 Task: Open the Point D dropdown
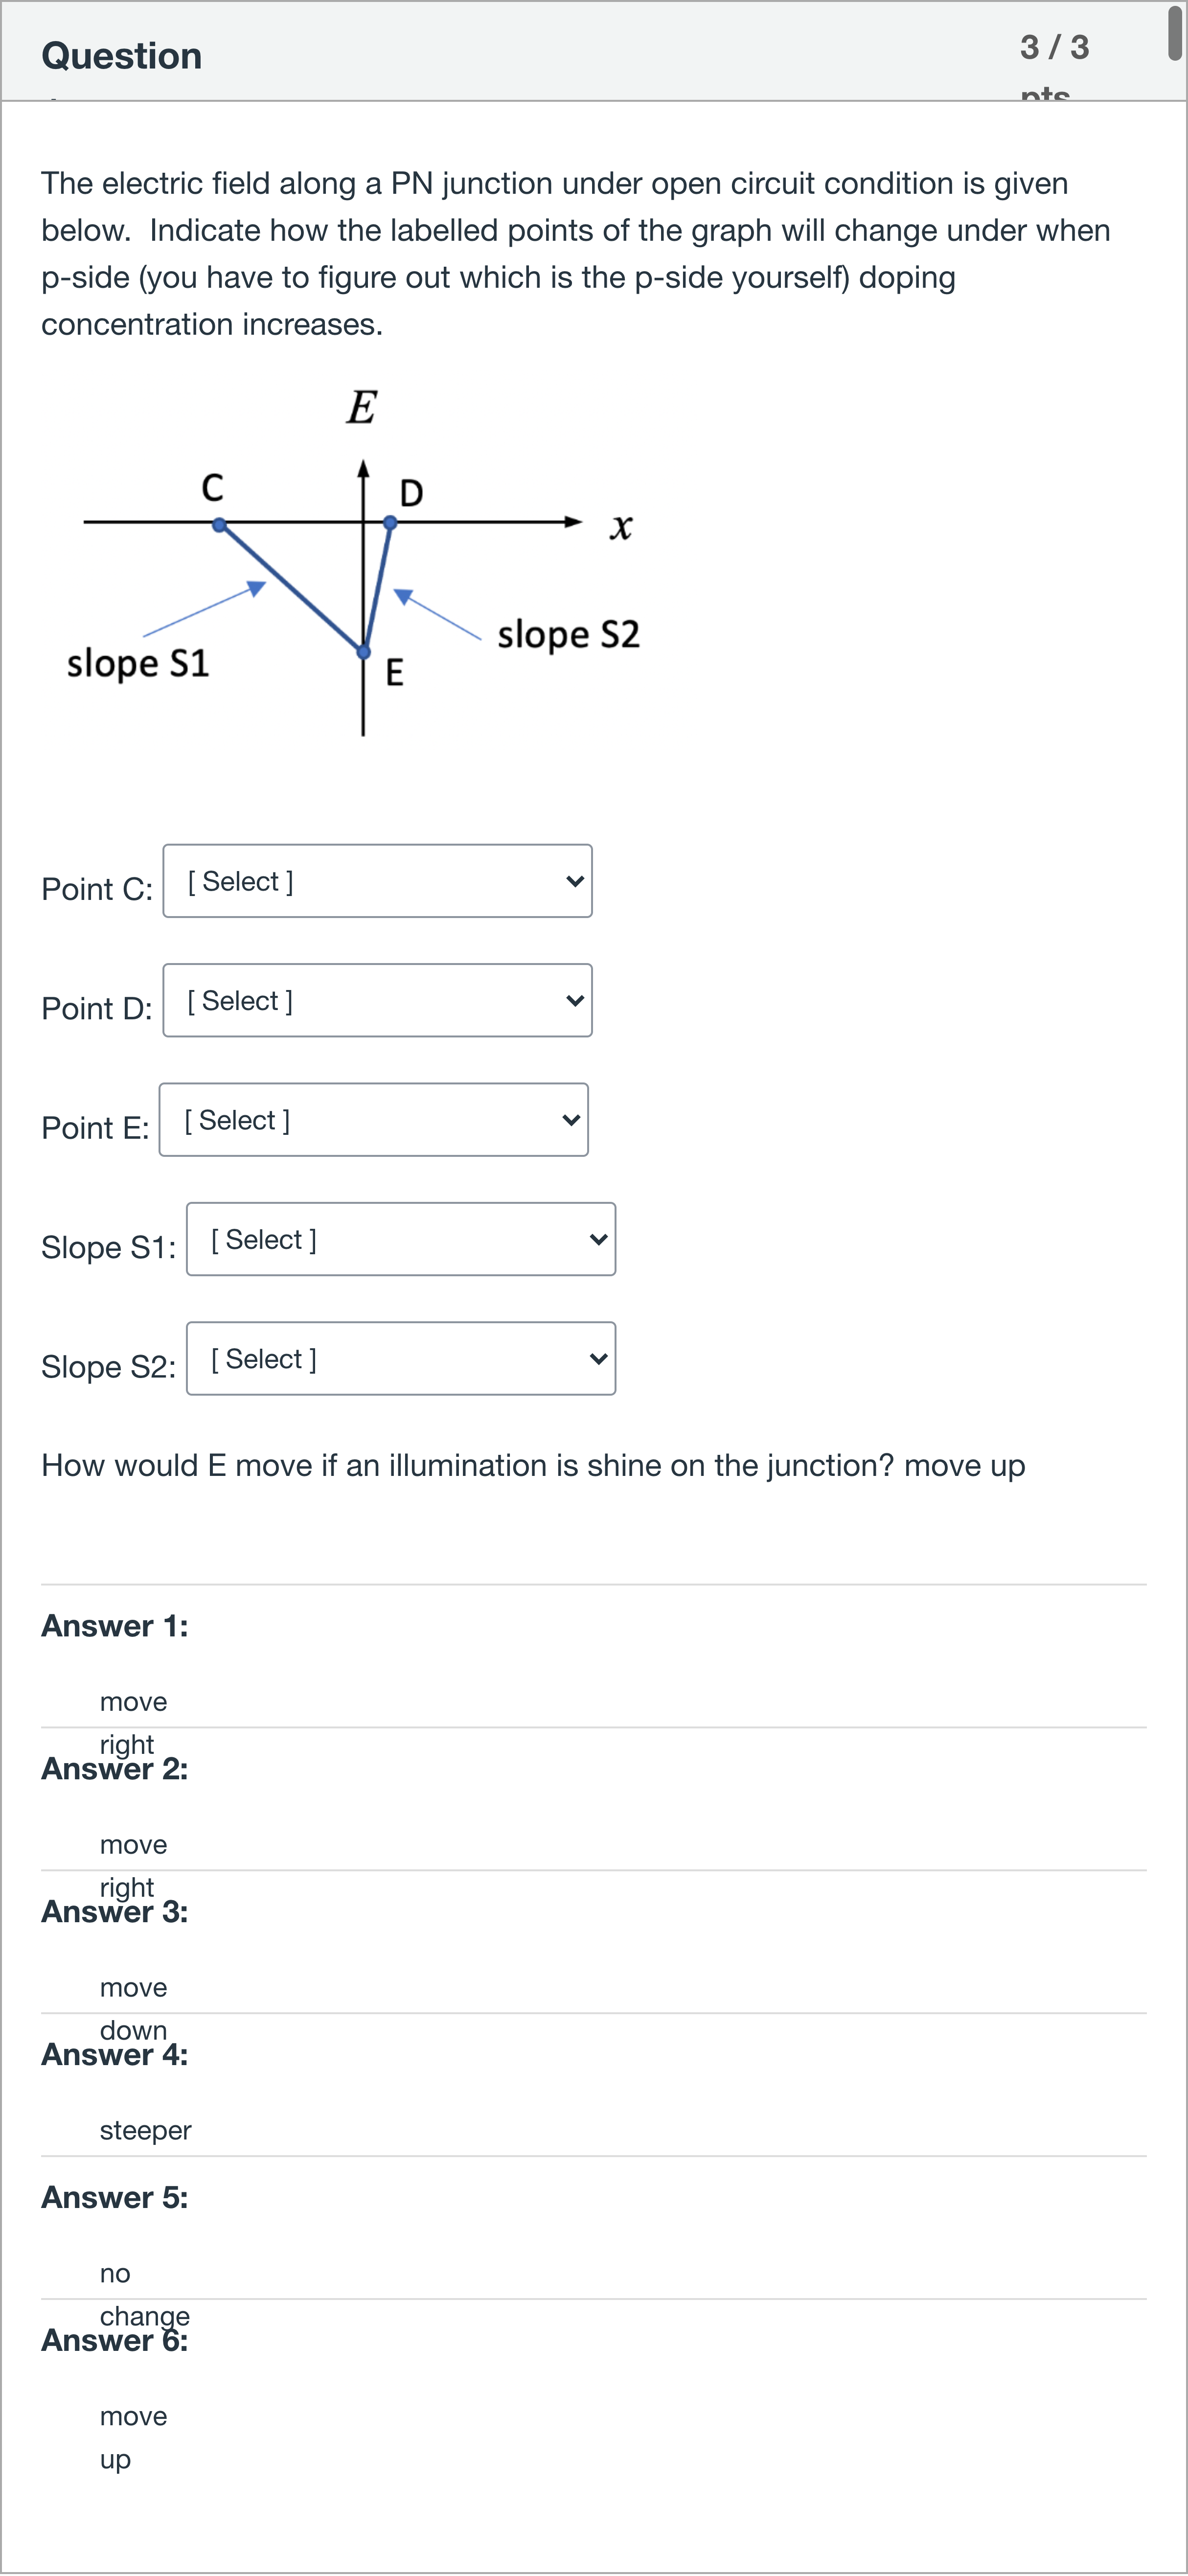(377, 1000)
